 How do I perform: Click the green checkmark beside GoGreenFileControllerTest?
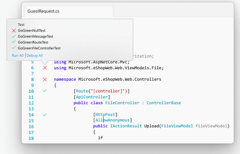tap(14, 48)
